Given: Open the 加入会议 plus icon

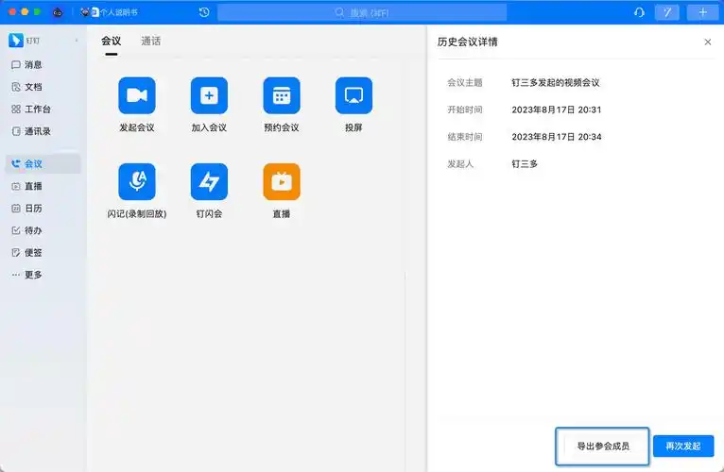Looking at the screenshot, I should [209, 95].
